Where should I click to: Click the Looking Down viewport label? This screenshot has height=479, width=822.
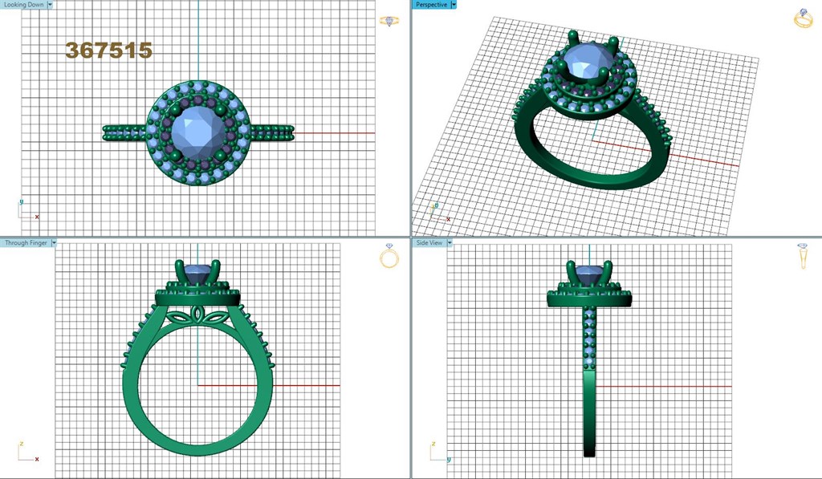coord(23,4)
